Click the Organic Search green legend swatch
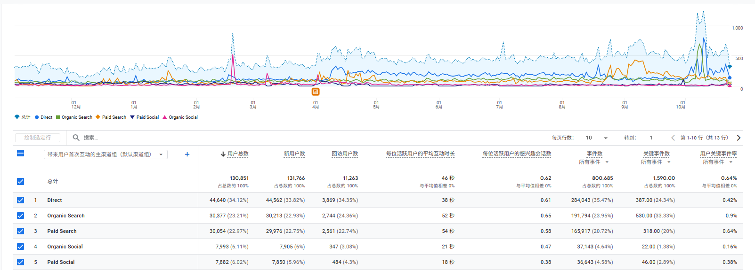This screenshot has width=755, height=270. click(58, 117)
